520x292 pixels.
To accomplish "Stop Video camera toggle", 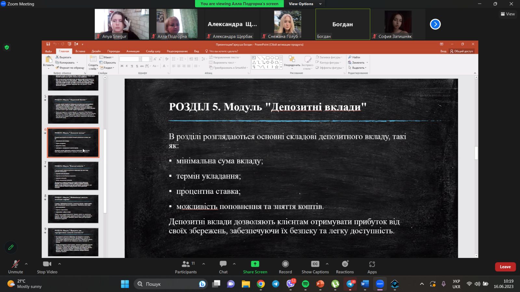I will click(47, 267).
